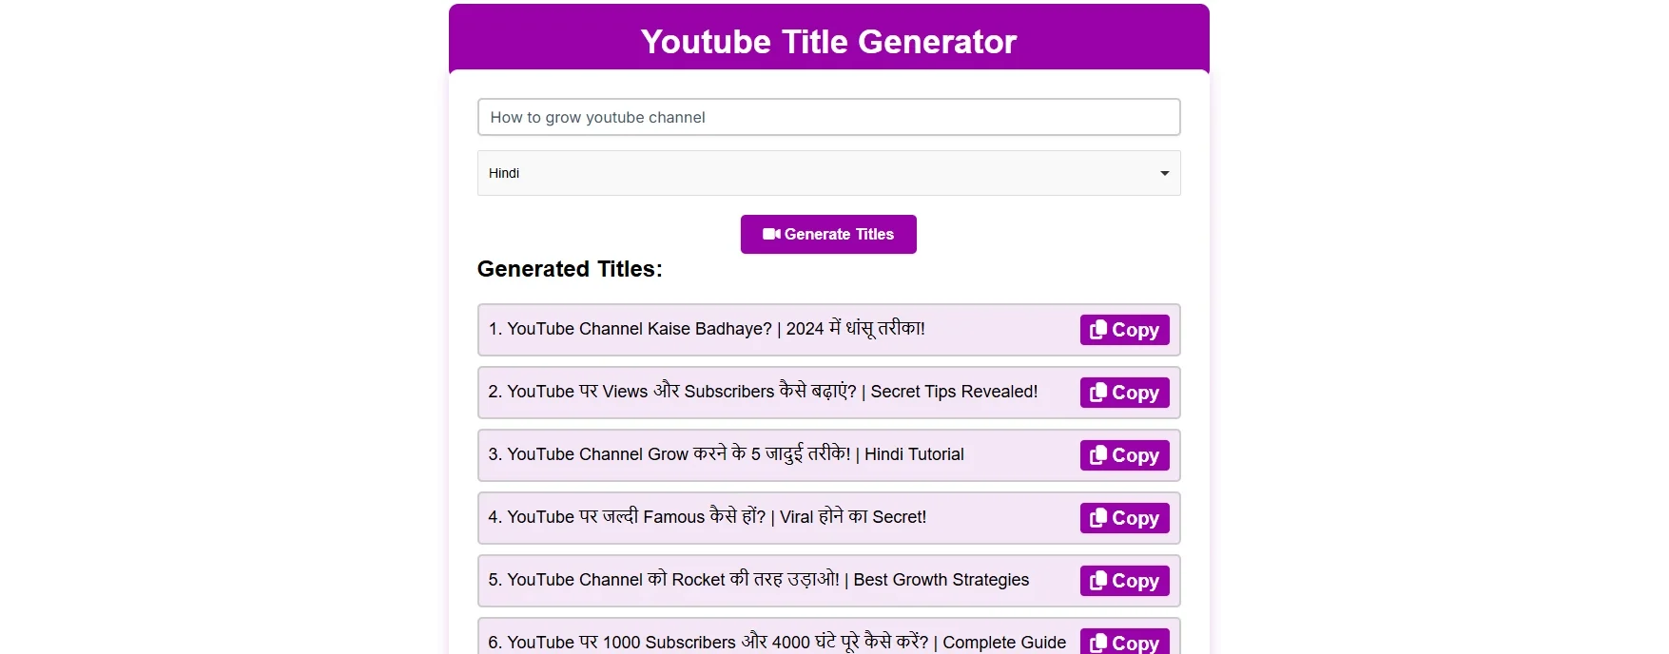This screenshot has height=654, width=1669.
Task: Click the title text '4. YouTube पर जल्दी Famous'
Action: click(596, 517)
